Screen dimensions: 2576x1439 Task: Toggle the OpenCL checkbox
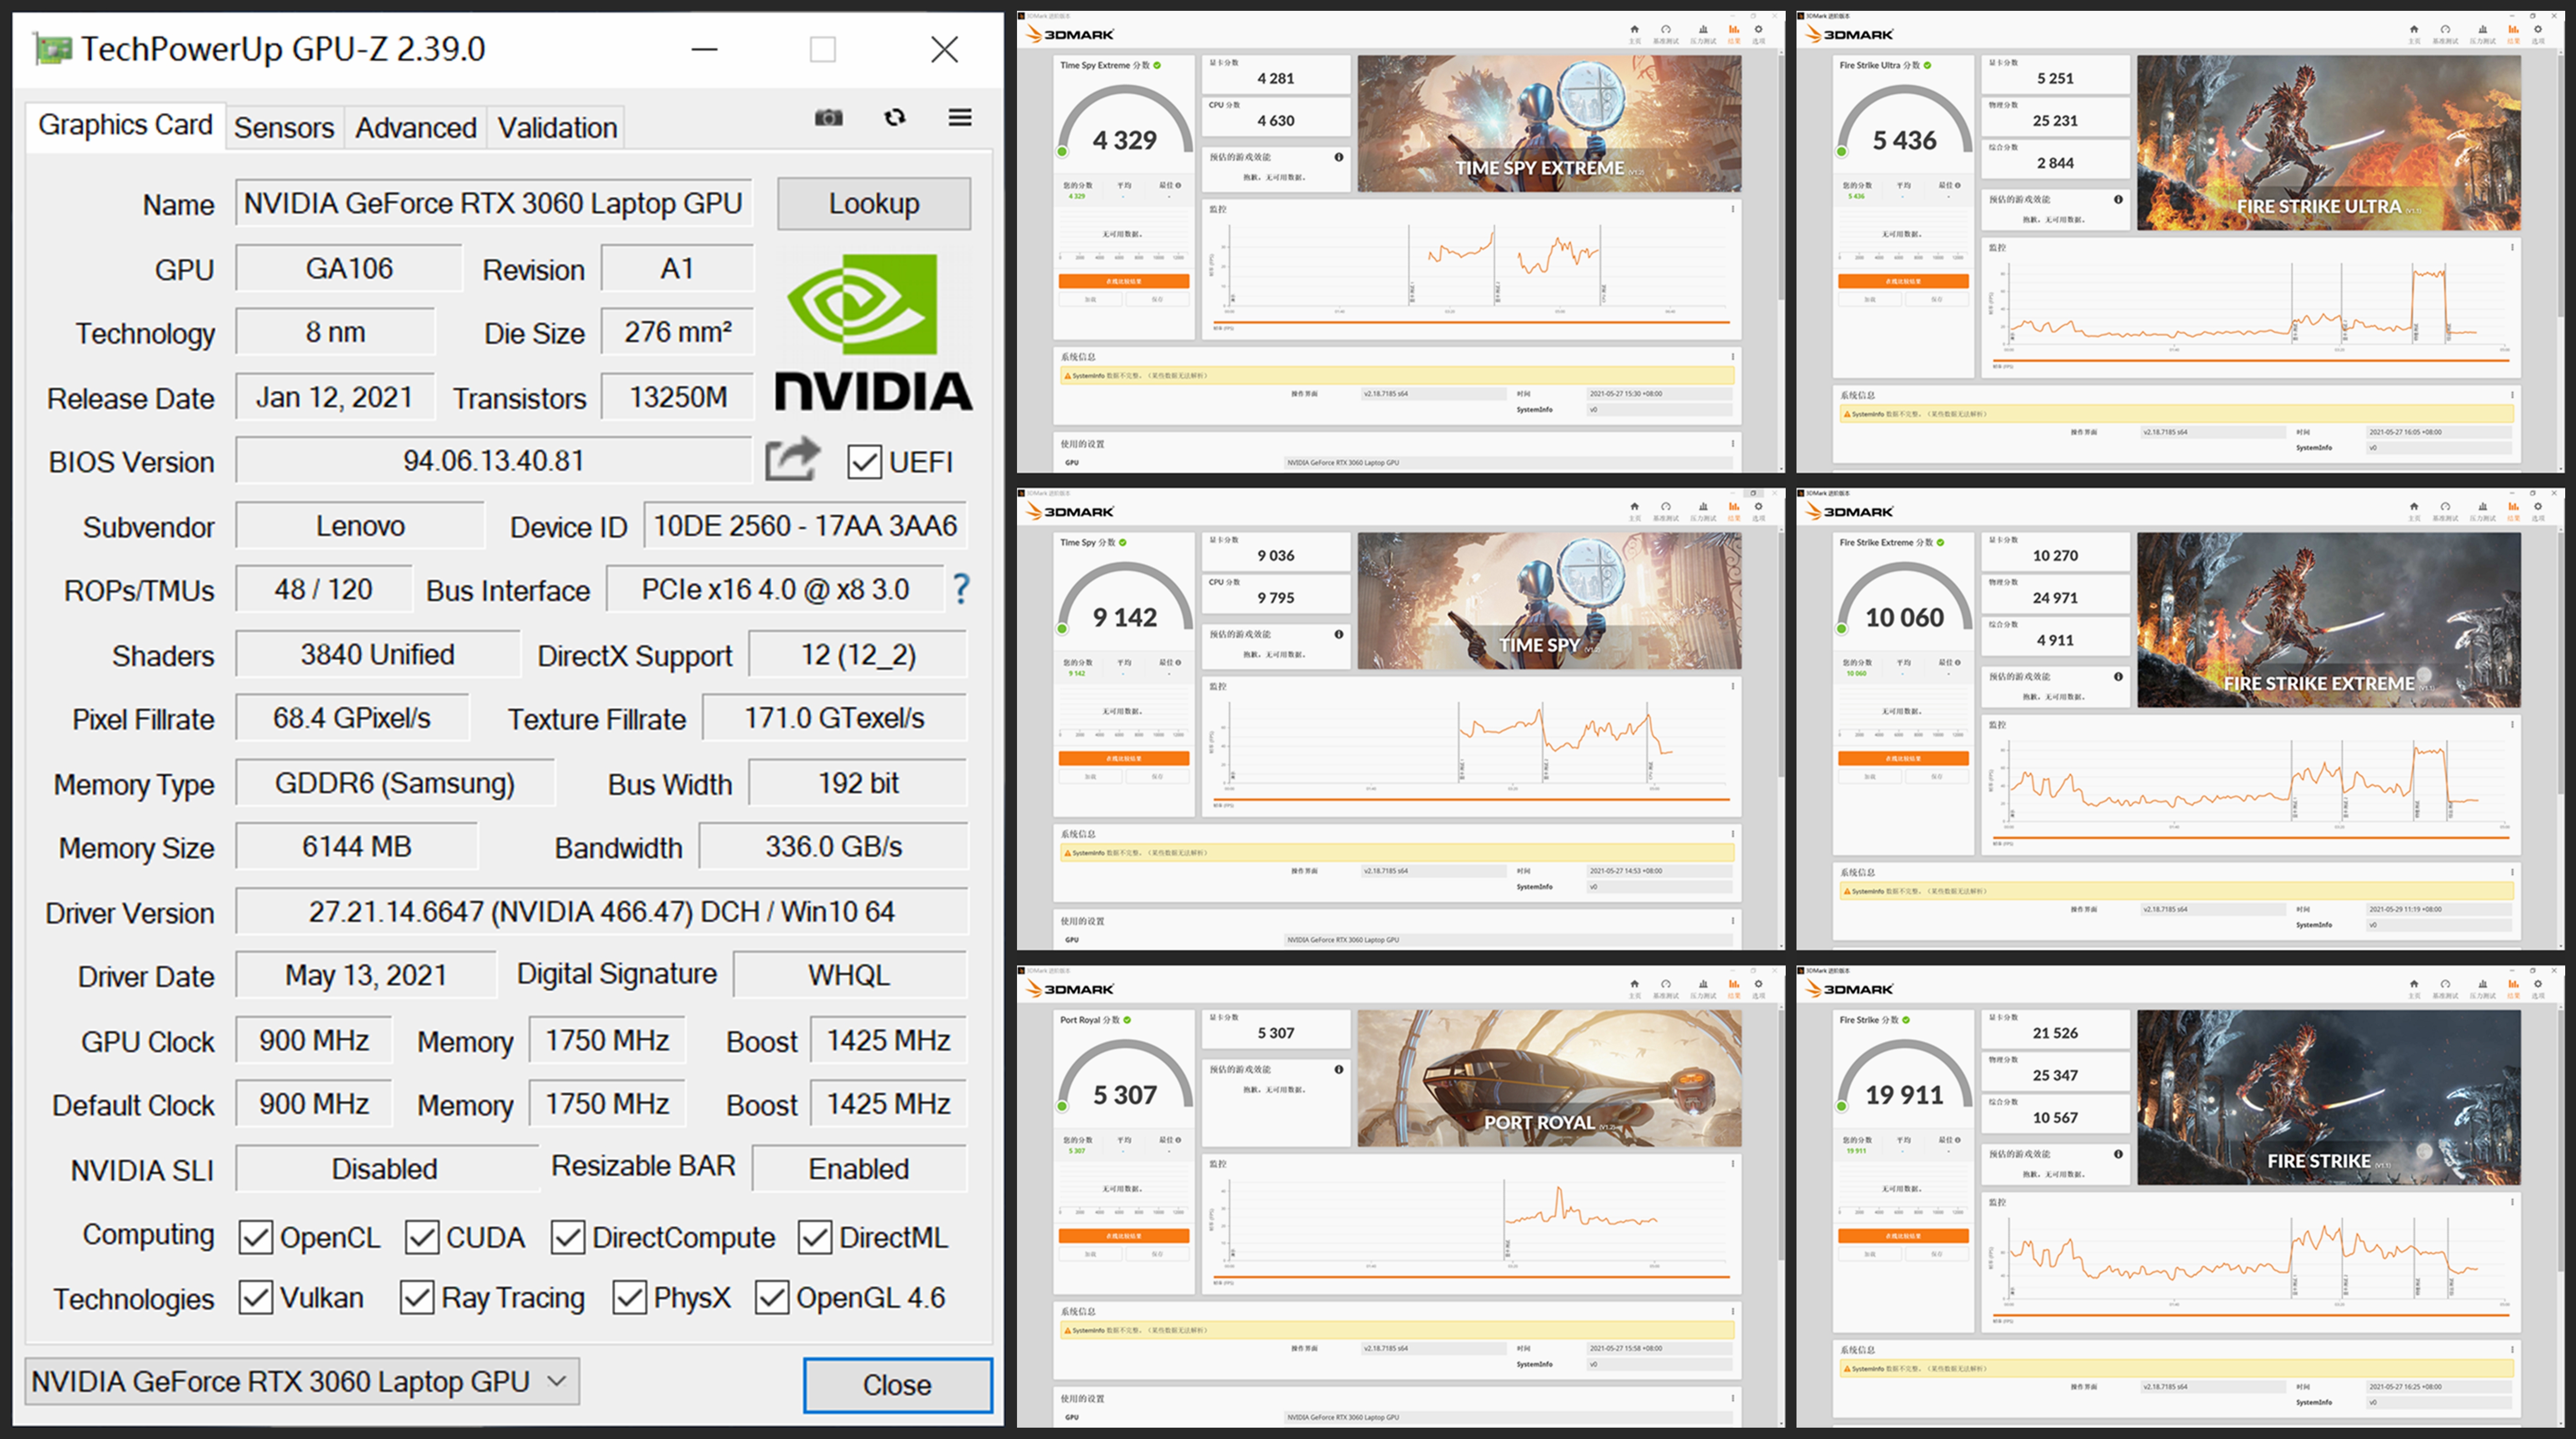(x=256, y=1237)
